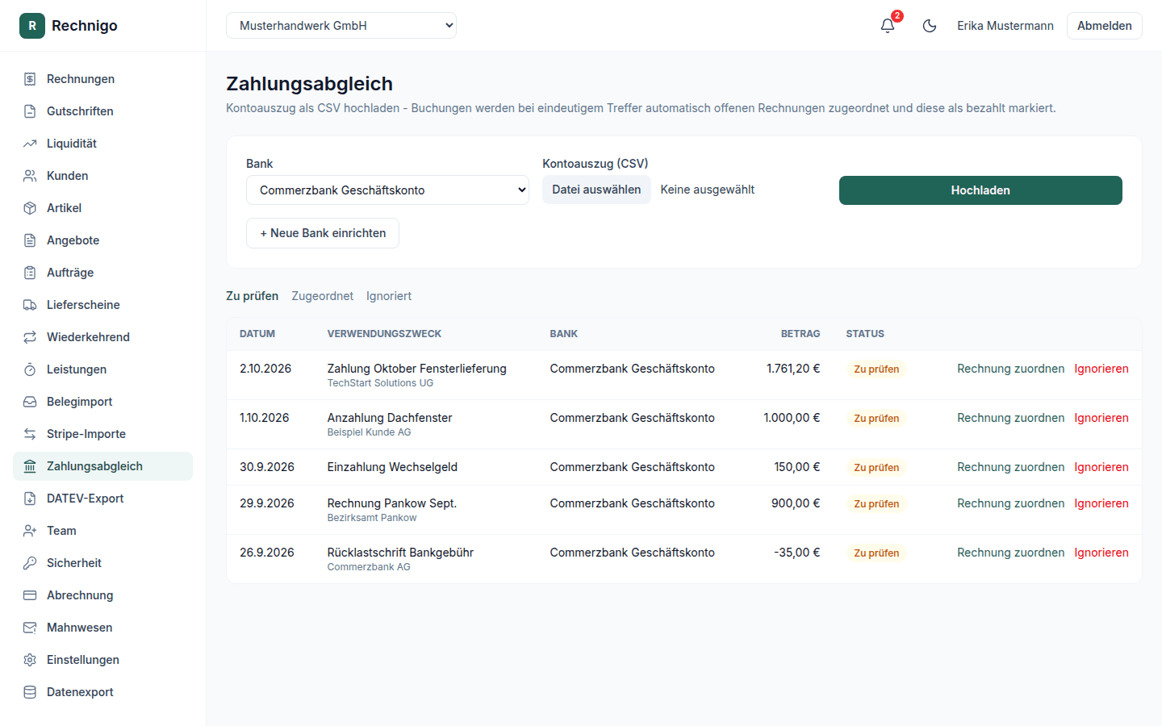Viewport: 1162px width, 726px height.
Task: Switch to the Zu prüfen tab
Action: [x=252, y=296]
